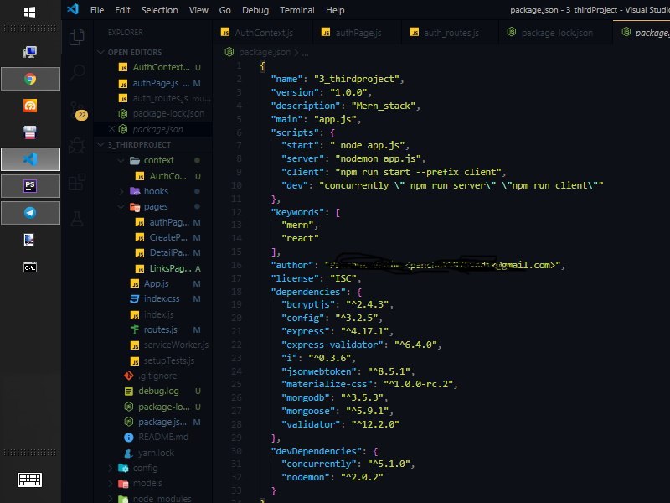Viewport: 670px width, 503px height.
Task: Open the Terminal menu
Action: [x=297, y=10]
